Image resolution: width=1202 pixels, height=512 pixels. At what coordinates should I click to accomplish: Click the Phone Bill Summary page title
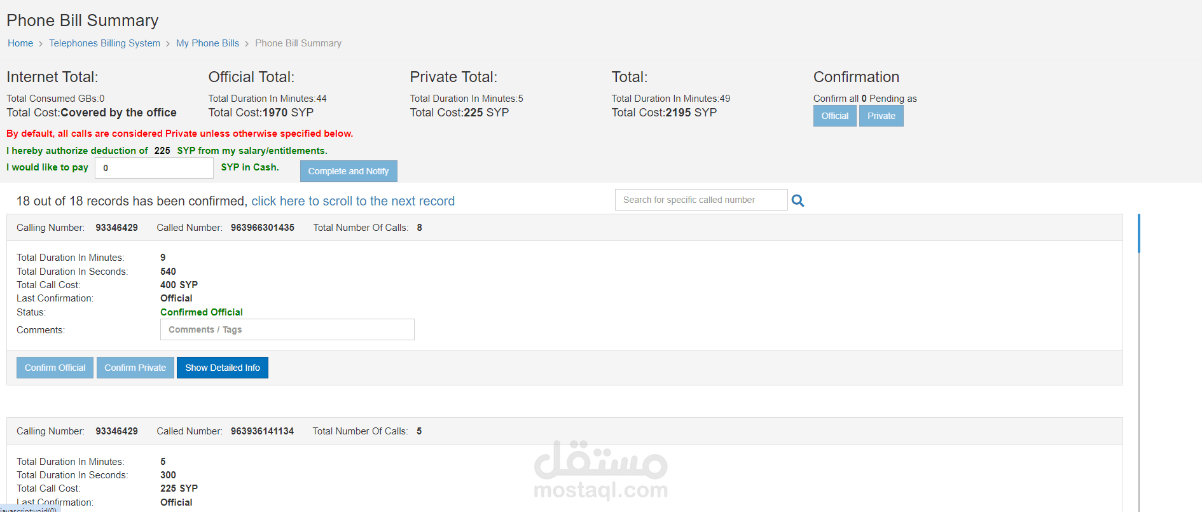[82, 20]
